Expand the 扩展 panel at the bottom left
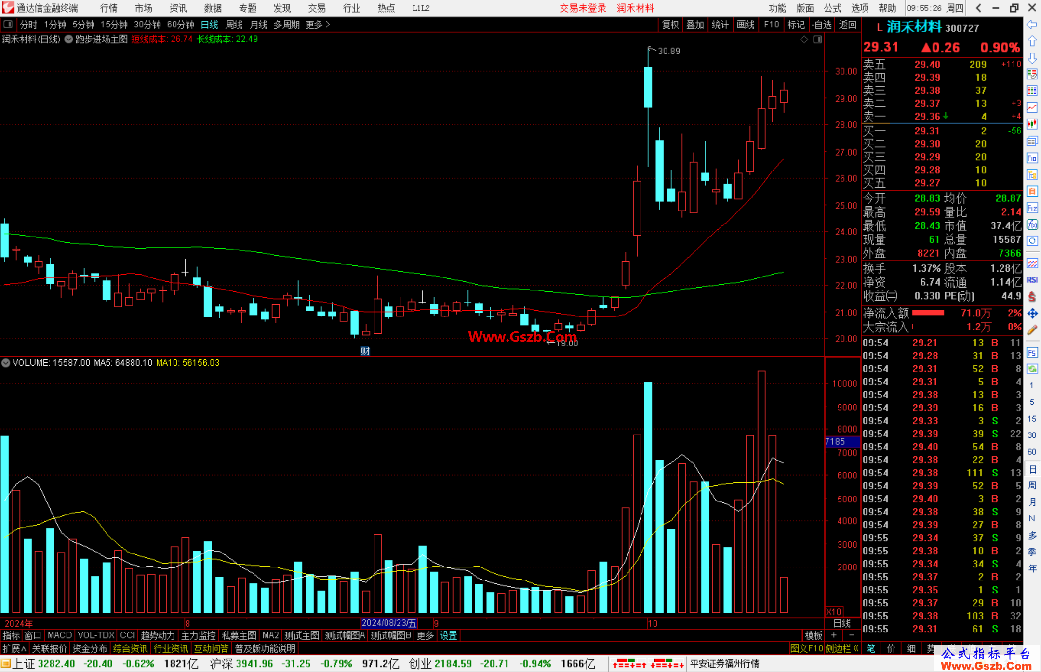This screenshot has width=1041, height=672. (14, 648)
